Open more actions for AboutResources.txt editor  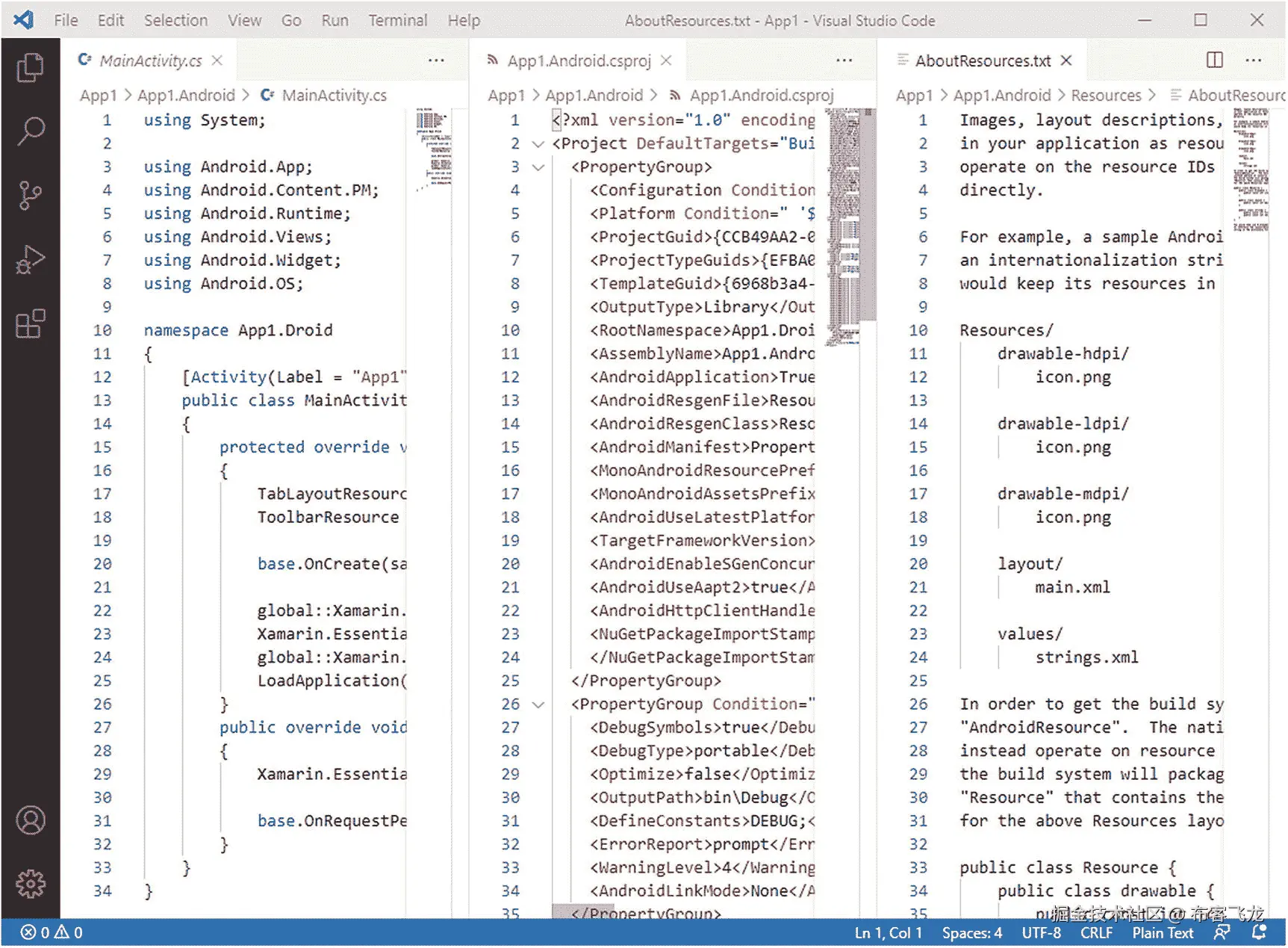point(1253,60)
